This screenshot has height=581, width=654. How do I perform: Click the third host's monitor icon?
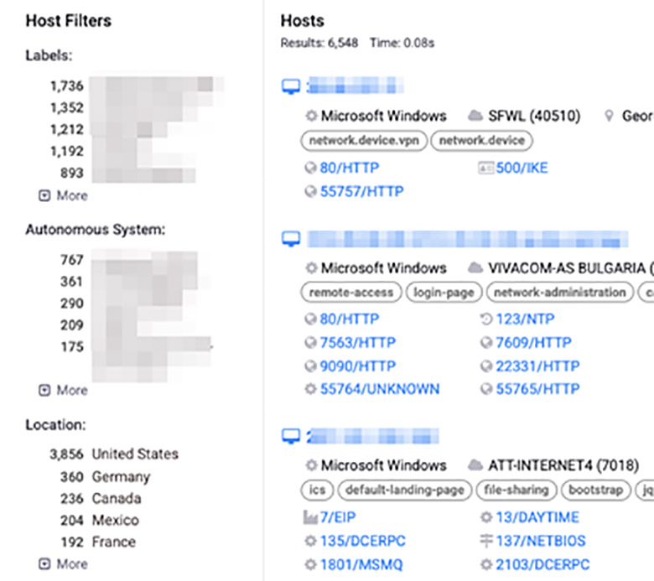click(x=290, y=436)
